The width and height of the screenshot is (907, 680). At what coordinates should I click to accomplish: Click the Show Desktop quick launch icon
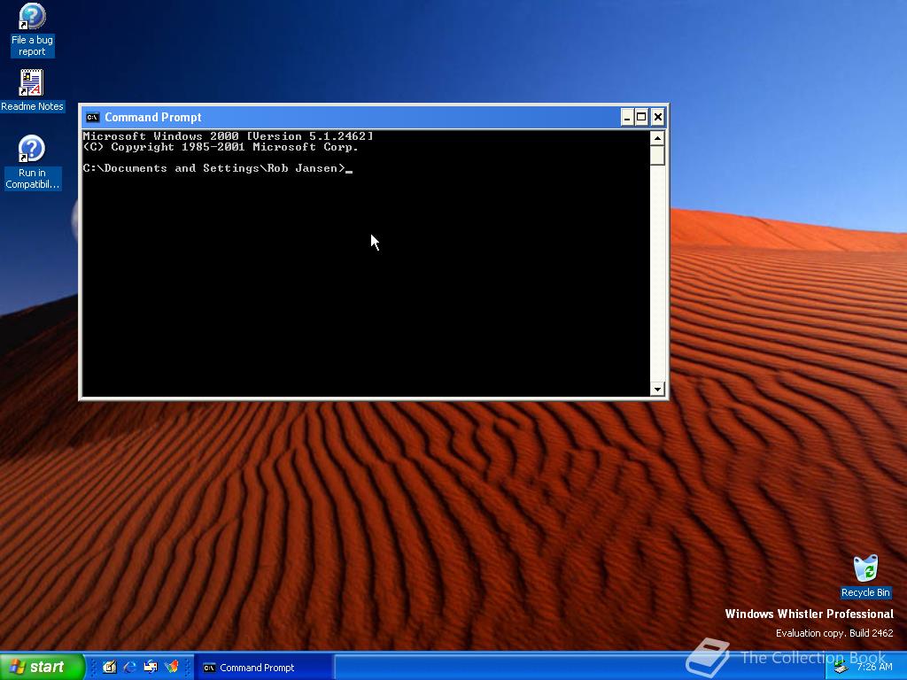[109, 667]
